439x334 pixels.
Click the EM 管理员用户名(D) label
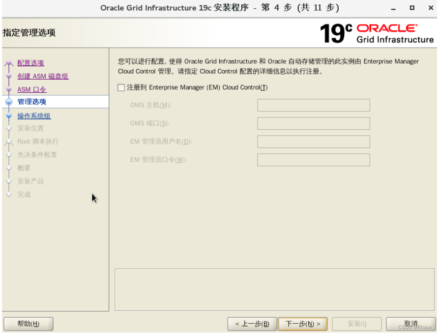[161, 141]
